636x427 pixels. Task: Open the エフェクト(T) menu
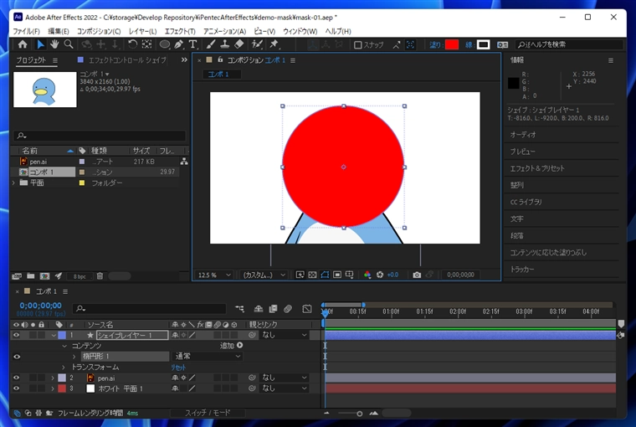[179, 31]
